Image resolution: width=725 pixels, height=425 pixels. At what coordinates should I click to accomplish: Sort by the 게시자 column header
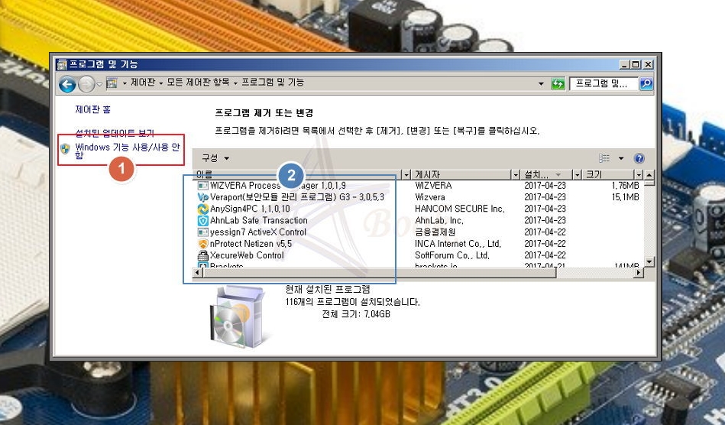tap(461, 174)
